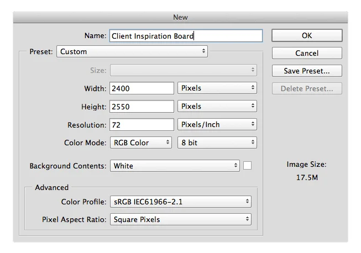Open Width units dropdown set to Pixels
Viewport: 361px width, 253px height.
(217, 88)
